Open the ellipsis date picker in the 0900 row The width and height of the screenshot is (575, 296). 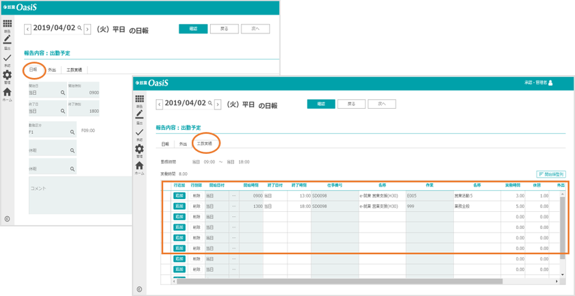(234, 196)
